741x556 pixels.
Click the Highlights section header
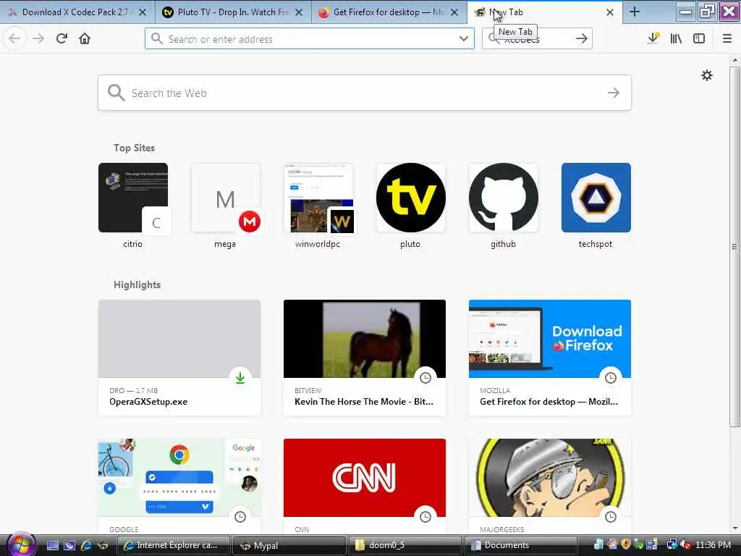coord(137,285)
